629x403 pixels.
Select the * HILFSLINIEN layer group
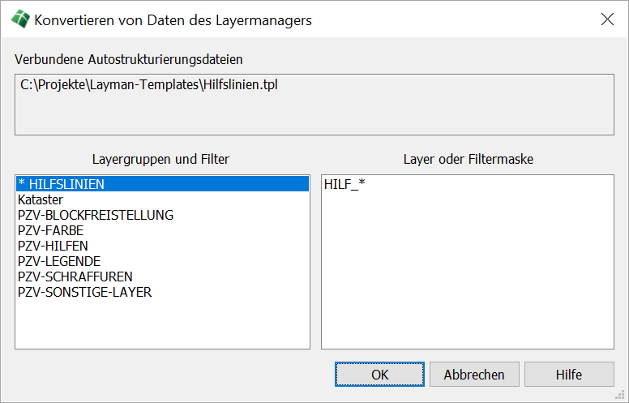[x=61, y=184]
